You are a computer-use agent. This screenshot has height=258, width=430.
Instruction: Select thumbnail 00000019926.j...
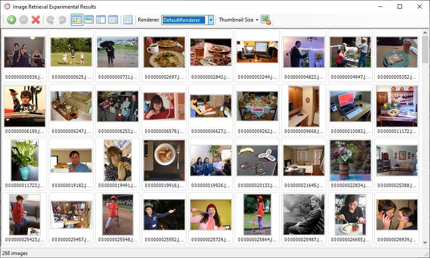[x=211, y=160]
